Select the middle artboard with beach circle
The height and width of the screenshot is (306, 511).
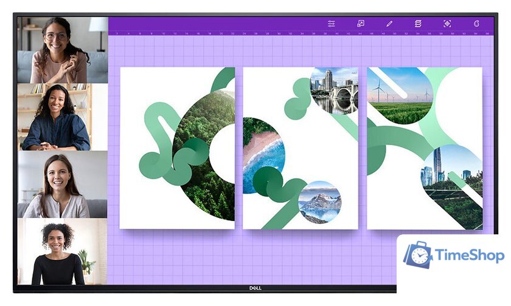coord(301,148)
